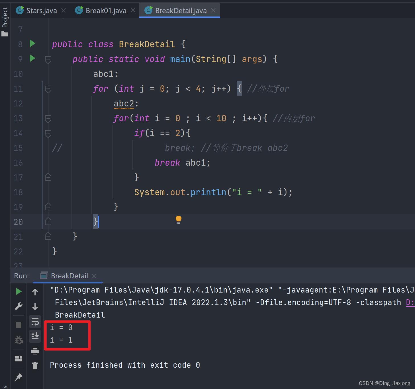The image size is (415, 389).
Task: Switch to Stars.java tab
Action: click(42, 11)
